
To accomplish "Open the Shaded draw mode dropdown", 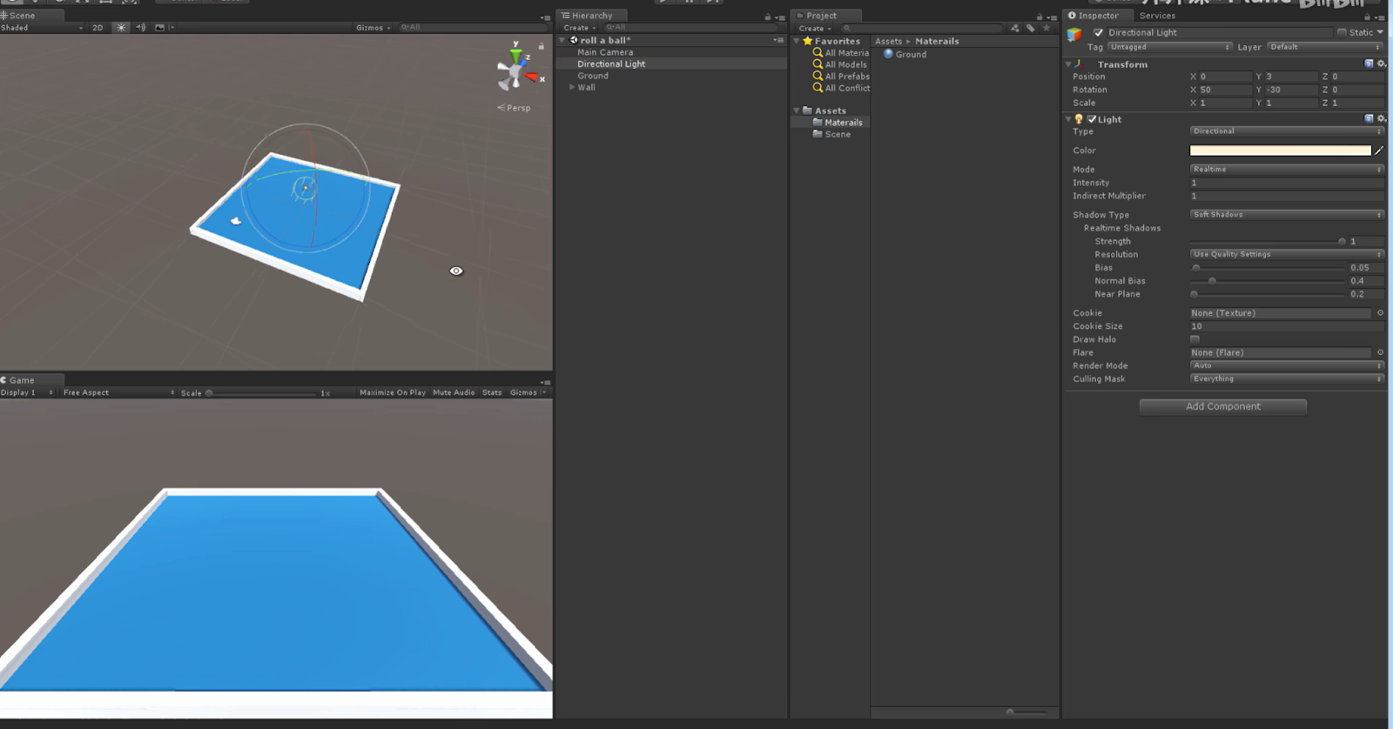I will 42,28.
